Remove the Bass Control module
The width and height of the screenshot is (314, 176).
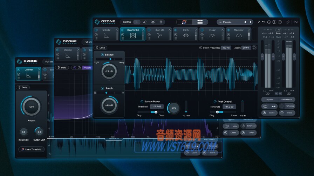143,30
